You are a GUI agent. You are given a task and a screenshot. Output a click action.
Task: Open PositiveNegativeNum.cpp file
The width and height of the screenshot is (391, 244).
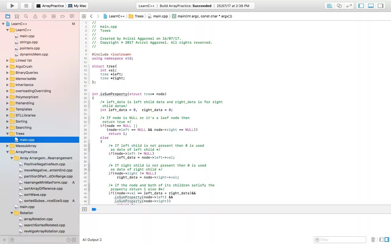click(45, 164)
